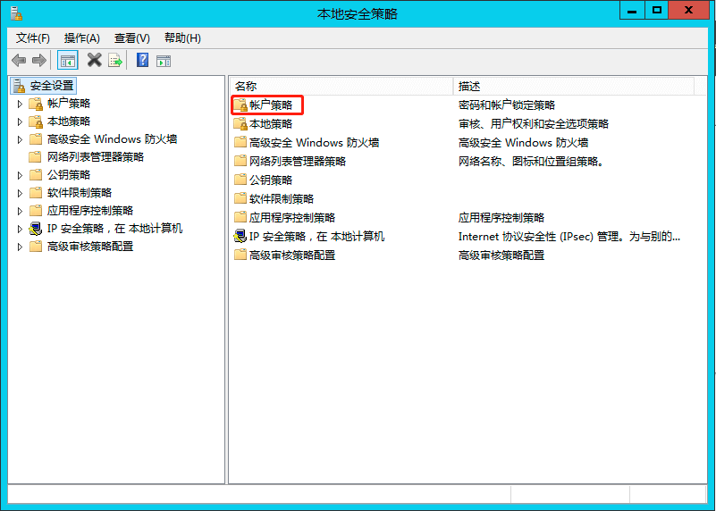The image size is (716, 511).
Task: Toggle the show/hide console tree icon
Action: point(68,60)
